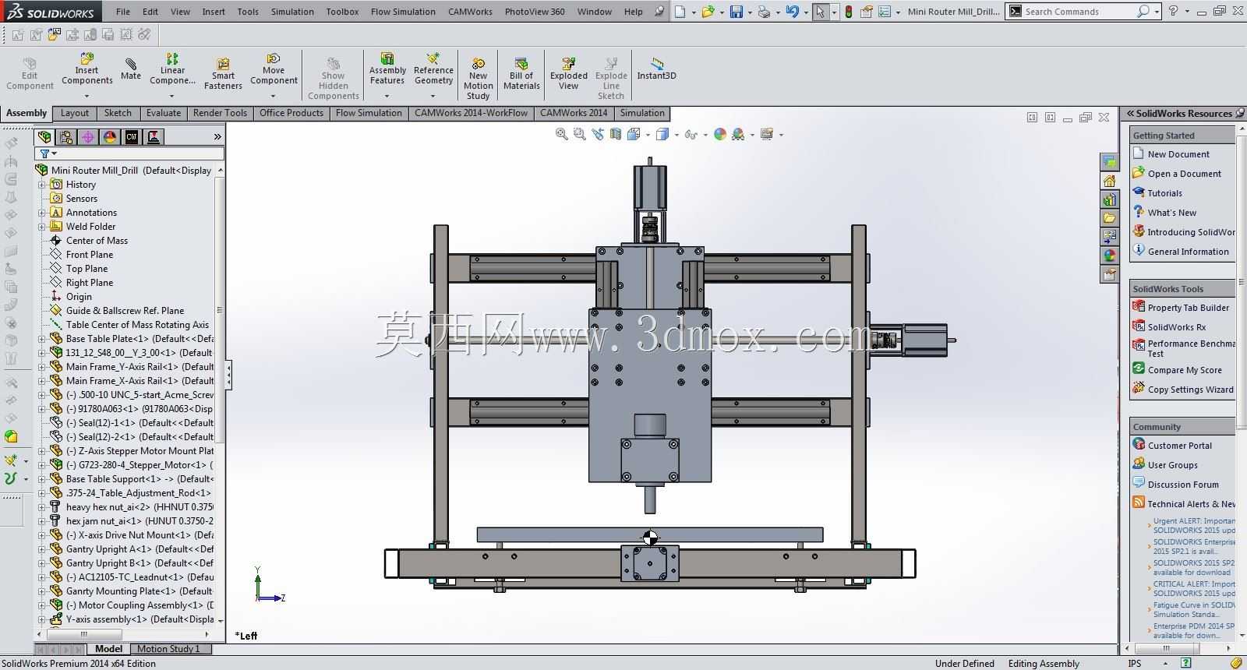The width and height of the screenshot is (1247, 670).
Task: Expand the History tree node
Action: tap(42, 185)
